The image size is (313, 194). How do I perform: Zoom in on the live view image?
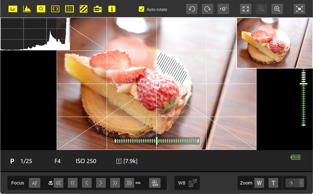click(277, 9)
